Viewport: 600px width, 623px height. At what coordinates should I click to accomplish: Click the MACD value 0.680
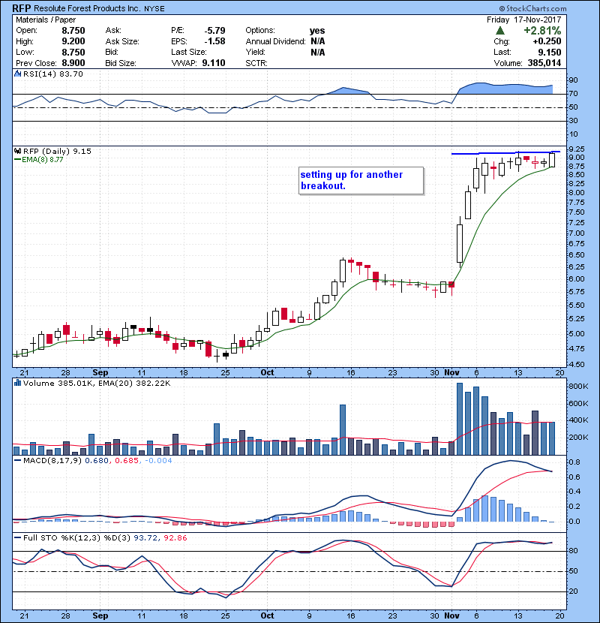point(97,461)
